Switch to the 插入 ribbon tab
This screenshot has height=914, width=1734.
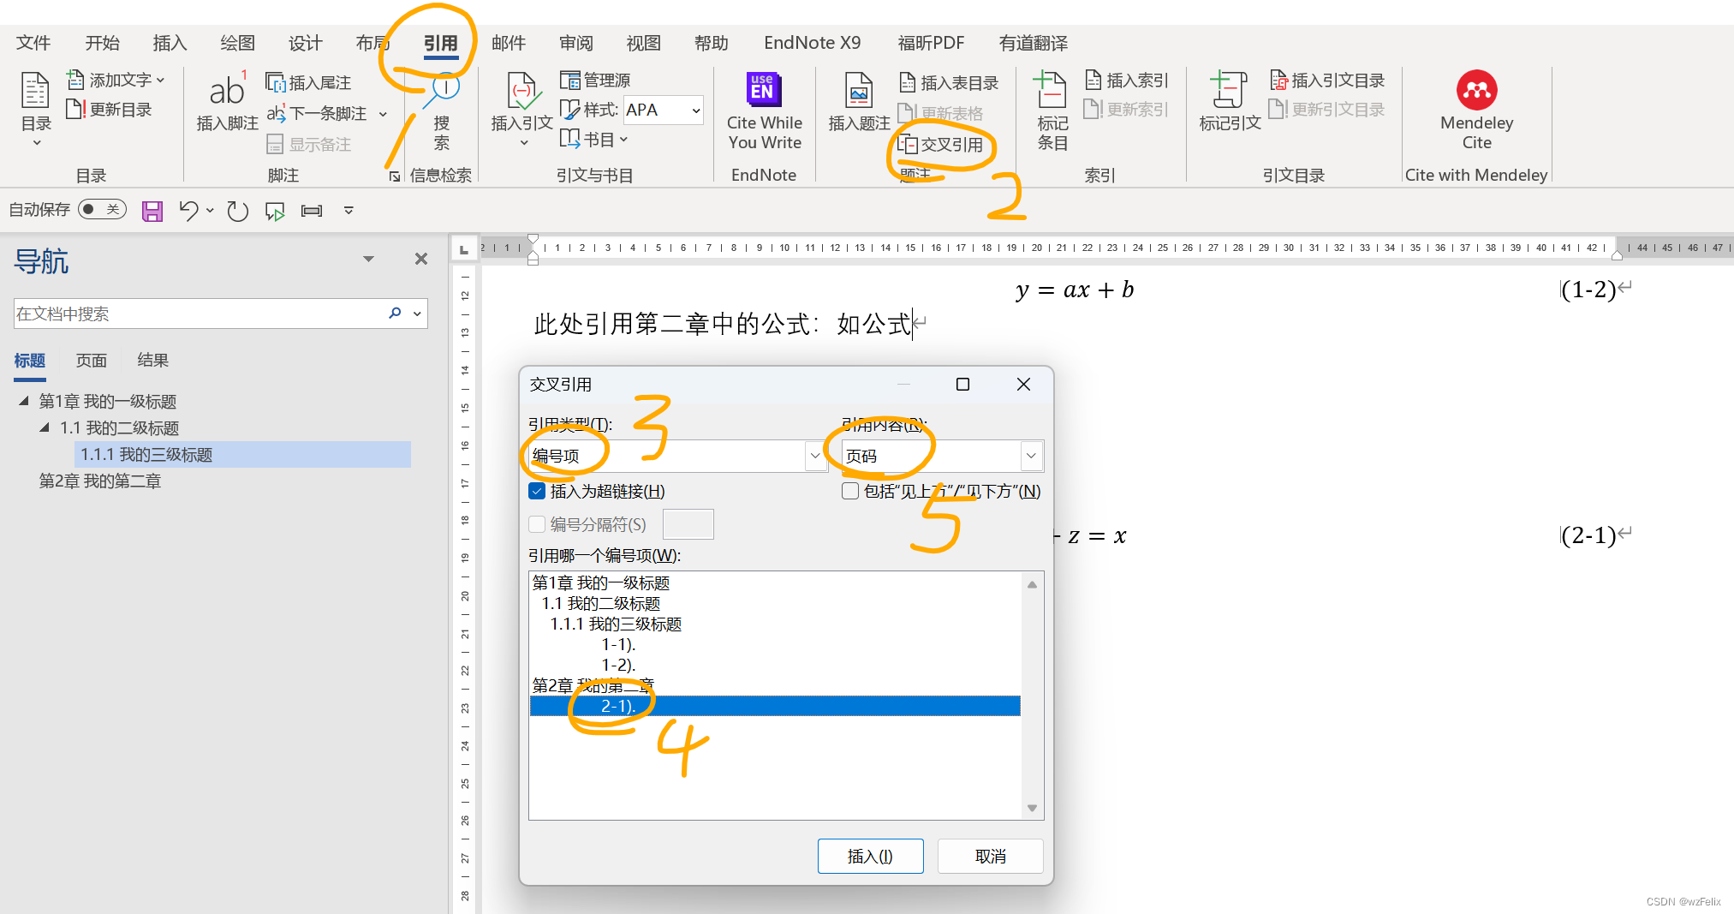tap(170, 43)
